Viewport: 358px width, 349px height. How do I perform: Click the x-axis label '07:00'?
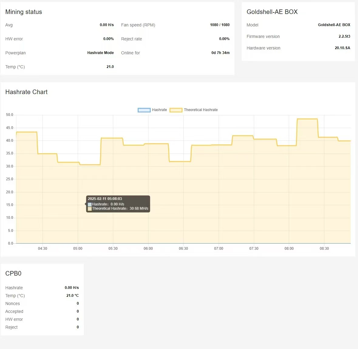click(x=219, y=249)
